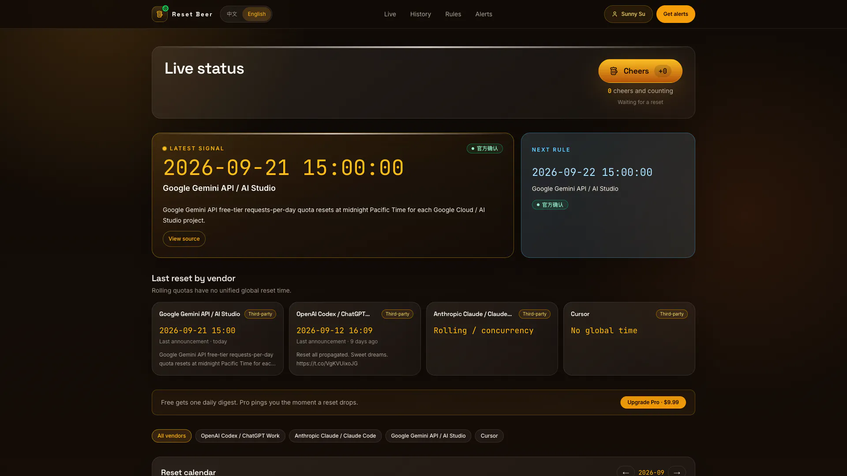Click the beer mug icon in Cheers button

[x=614, y=71]
